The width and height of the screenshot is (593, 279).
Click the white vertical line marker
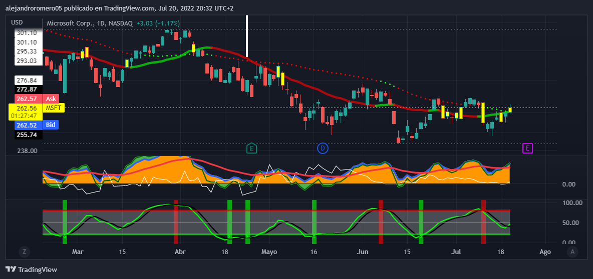[247, 36]
